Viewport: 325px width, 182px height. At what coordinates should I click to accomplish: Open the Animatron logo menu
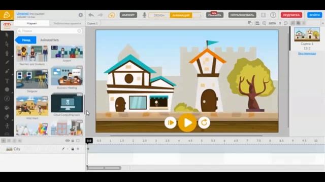(7, 15)
